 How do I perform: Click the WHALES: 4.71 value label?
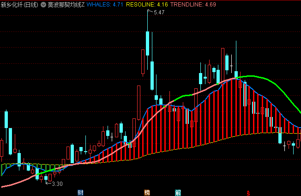tap(105, 5)
